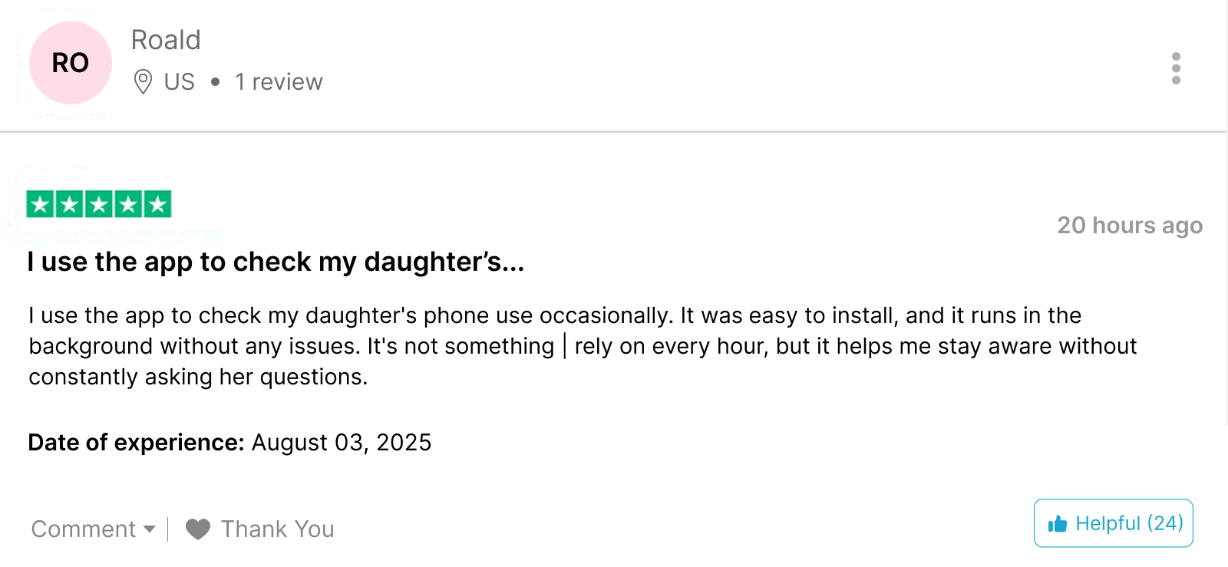1228x567 pixels.
Task: Open the three-dot more options menu
Action: pos(1176,68)
